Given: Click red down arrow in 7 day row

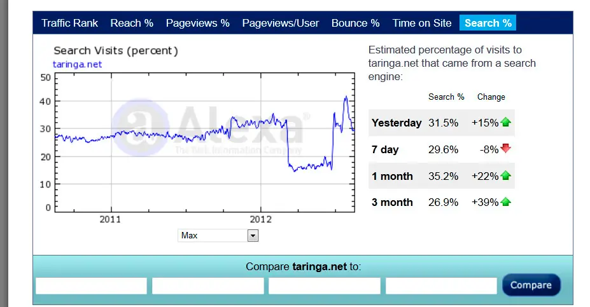Looking at the screenshot, I should point(506,149).
